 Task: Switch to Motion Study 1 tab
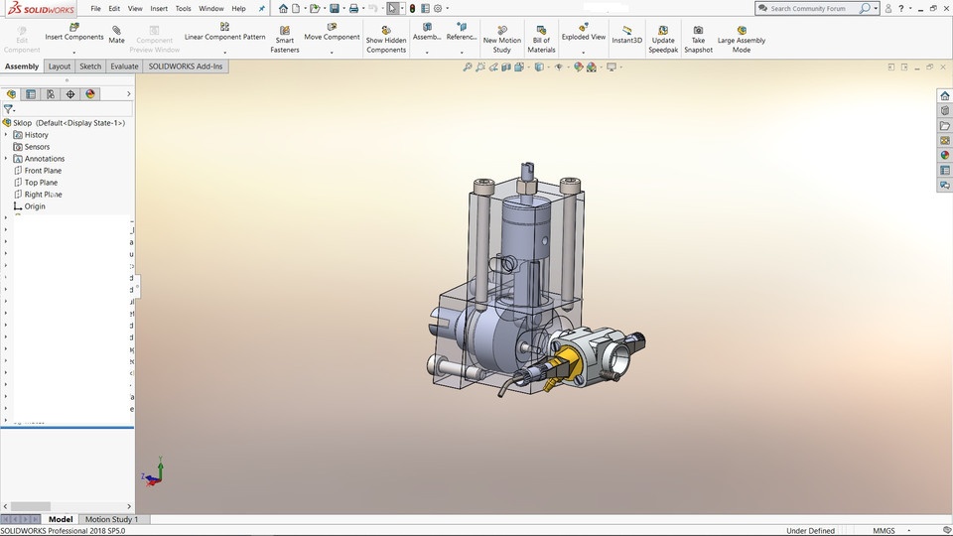point(111,519)
